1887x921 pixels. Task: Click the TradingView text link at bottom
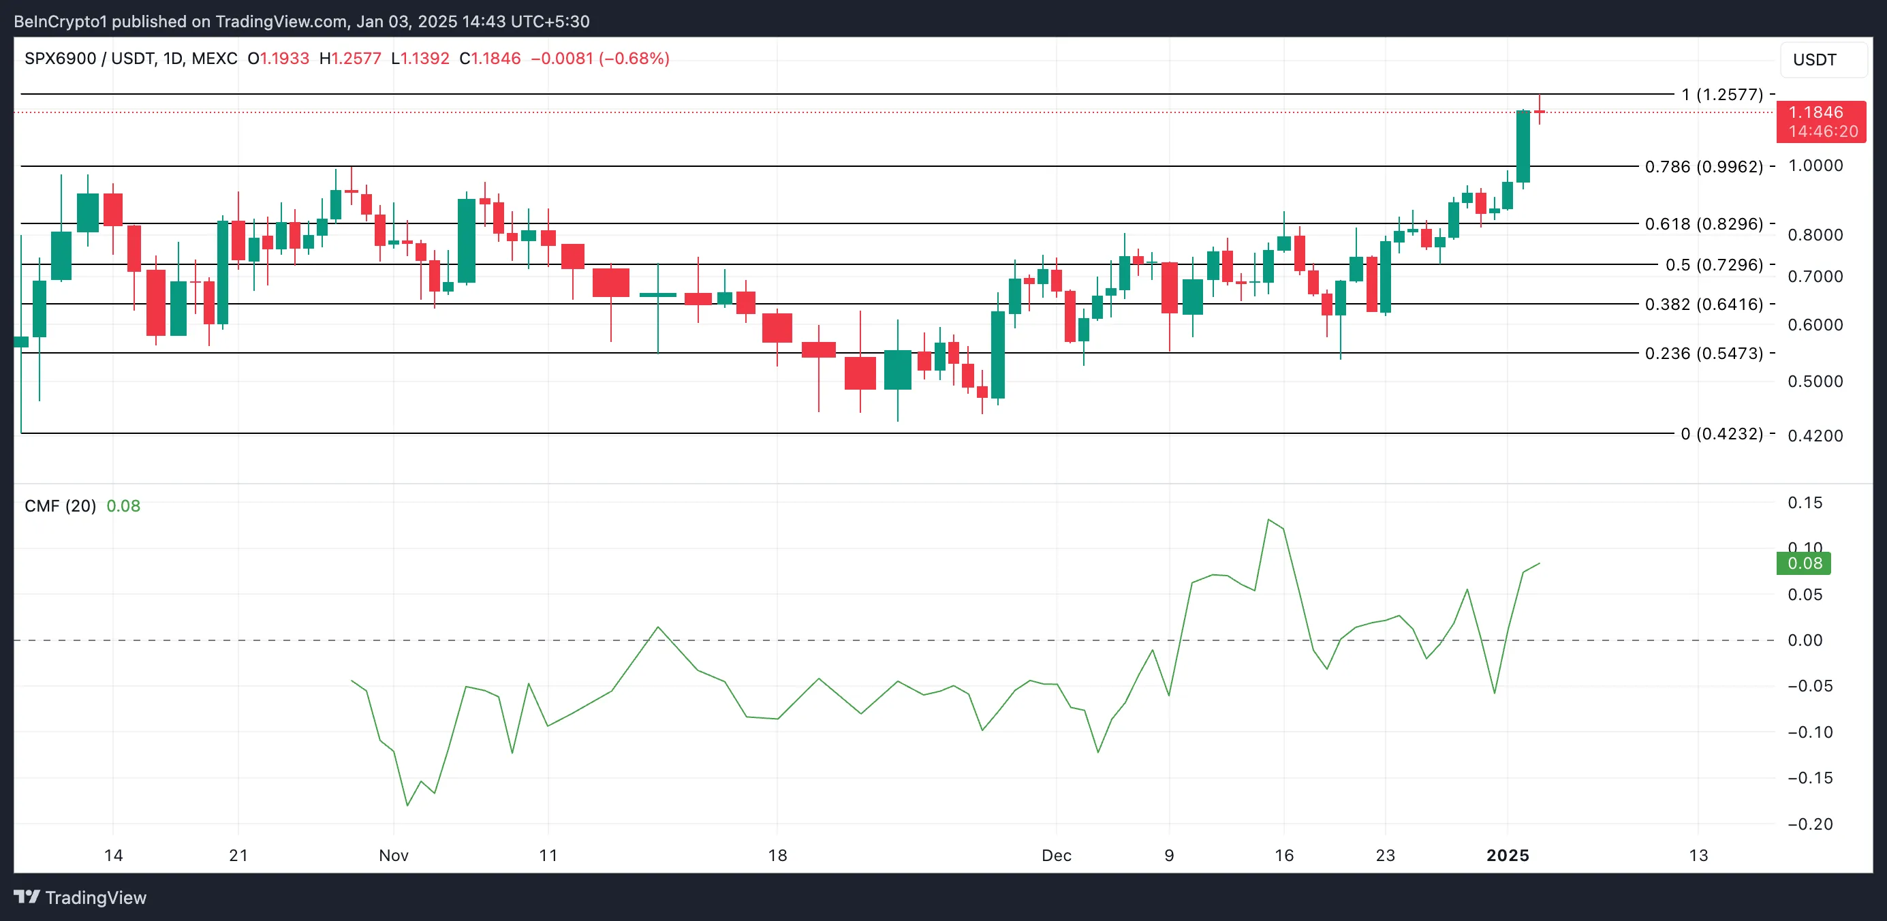95,898
